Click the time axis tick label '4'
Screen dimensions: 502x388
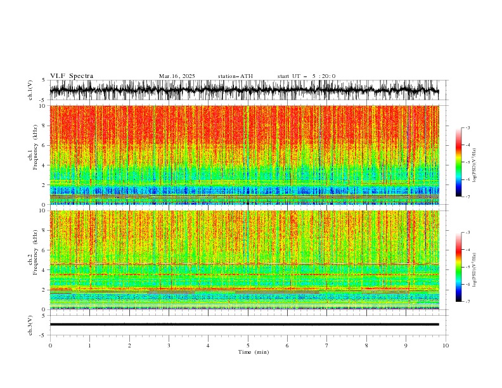tap(209, 346)
